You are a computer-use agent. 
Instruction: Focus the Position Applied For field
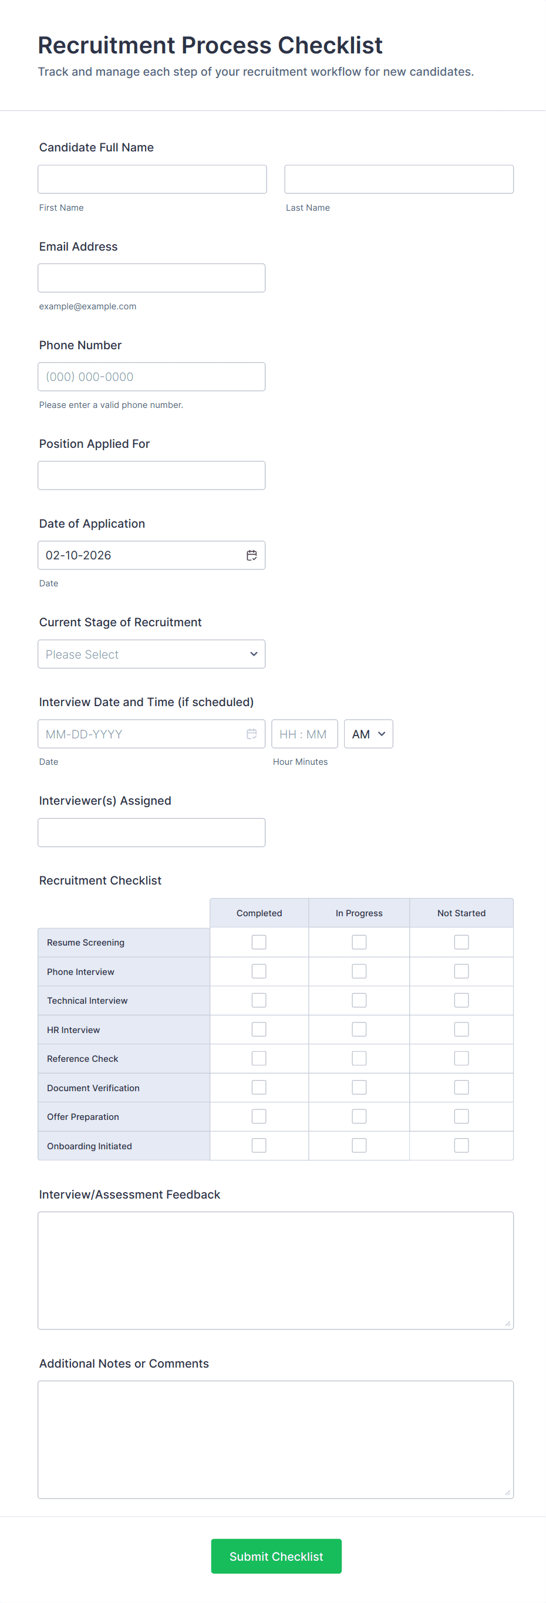151,475
